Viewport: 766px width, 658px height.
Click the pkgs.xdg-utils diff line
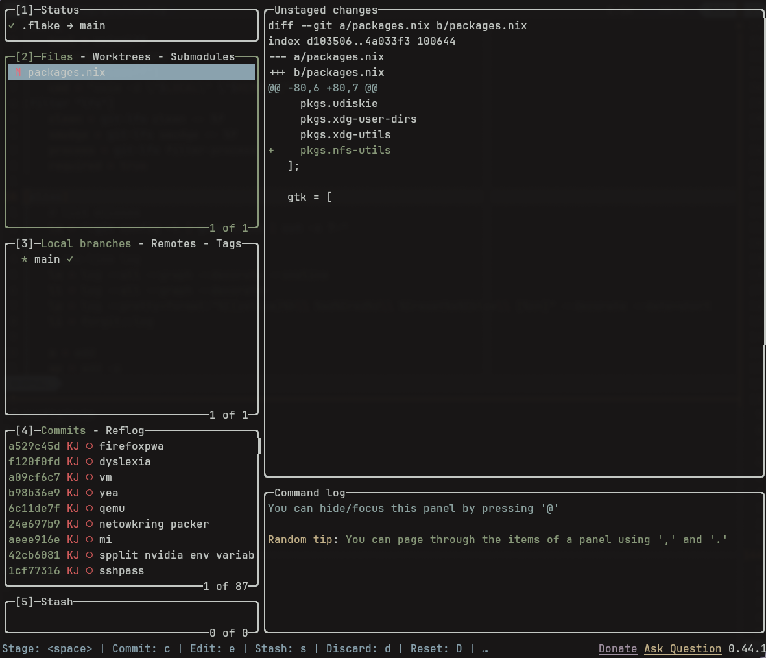point(346,134)
